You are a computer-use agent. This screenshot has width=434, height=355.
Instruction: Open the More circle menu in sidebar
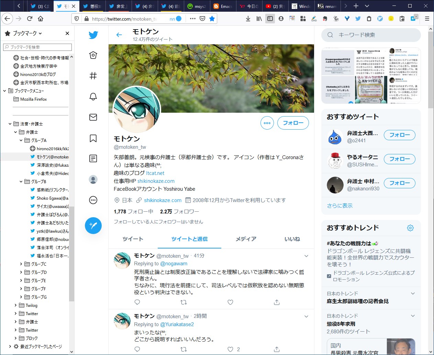tap(93, 200)
